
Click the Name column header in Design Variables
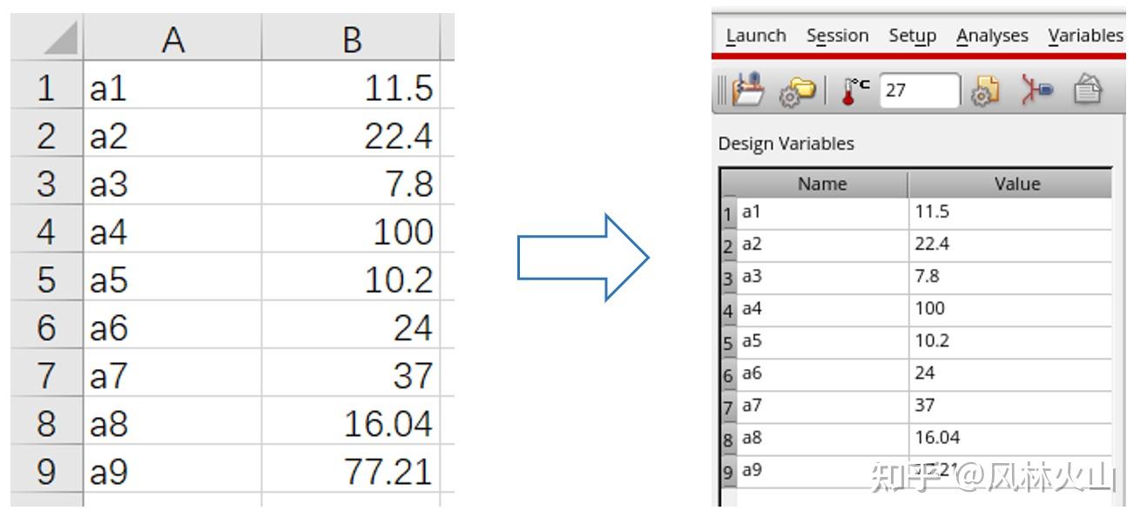pyautogui.click(x=821, y=184)
